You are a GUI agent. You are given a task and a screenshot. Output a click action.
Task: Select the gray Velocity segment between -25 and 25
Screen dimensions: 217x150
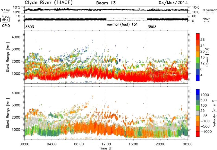198,113
